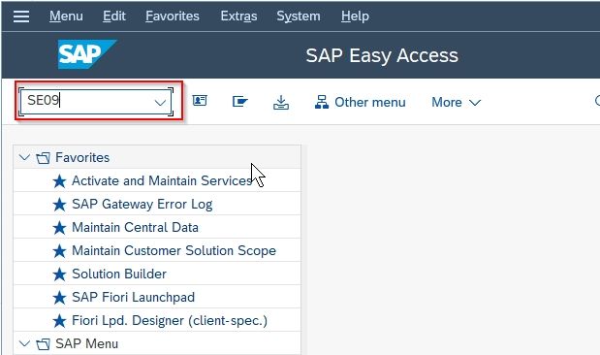Open the Menu menu
The image size is (600, 355).
66,16
